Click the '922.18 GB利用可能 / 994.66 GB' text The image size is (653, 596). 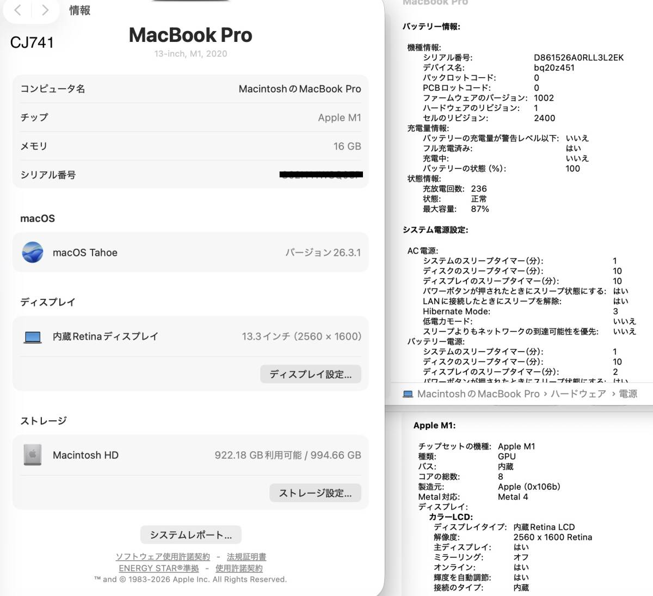pyautogui.click(x=288, y=455)
